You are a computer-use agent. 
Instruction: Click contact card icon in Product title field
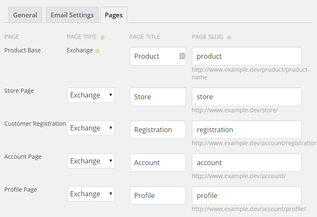pos(182,56)
